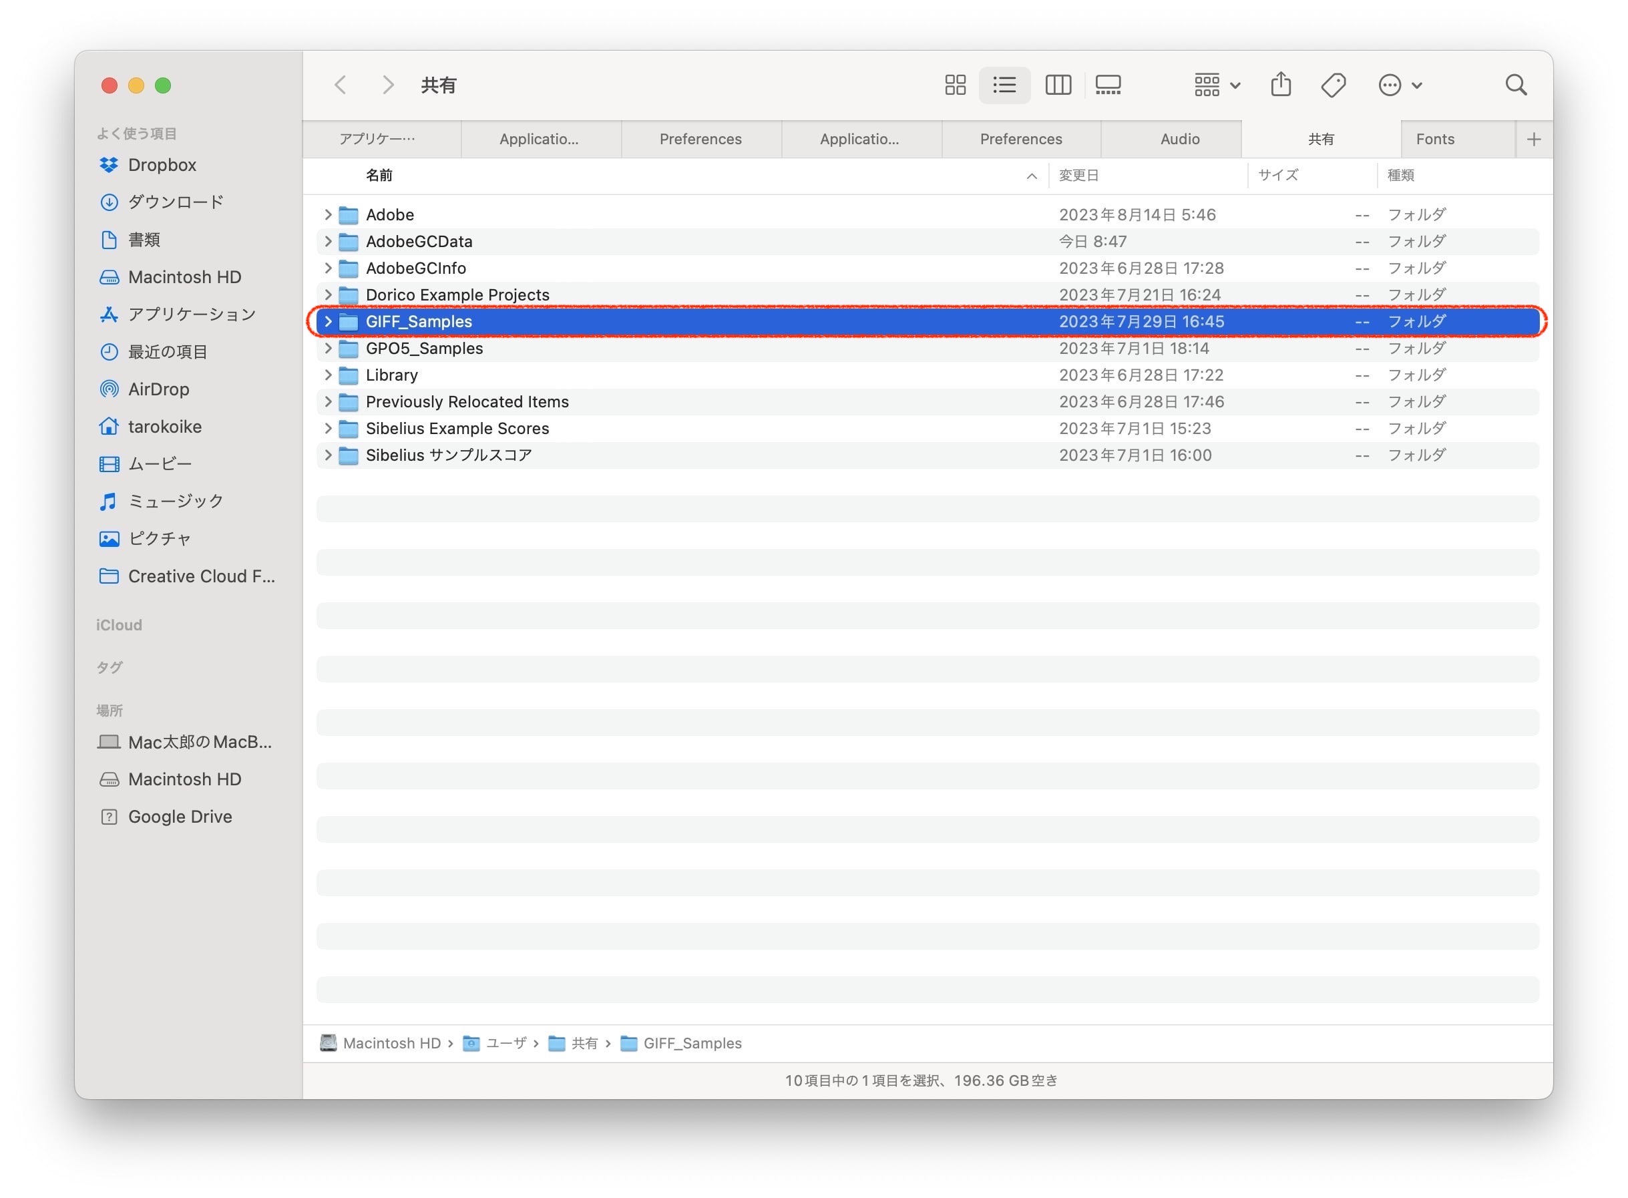Expand the Adobe folder

click(x=328, y=214)
